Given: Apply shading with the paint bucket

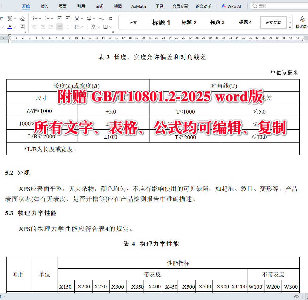Looking at the screenshot, I should click(x=94, y=27).
